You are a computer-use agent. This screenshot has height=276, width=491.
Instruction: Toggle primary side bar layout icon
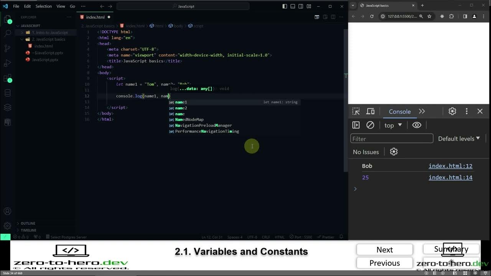(x=285, y=6)
